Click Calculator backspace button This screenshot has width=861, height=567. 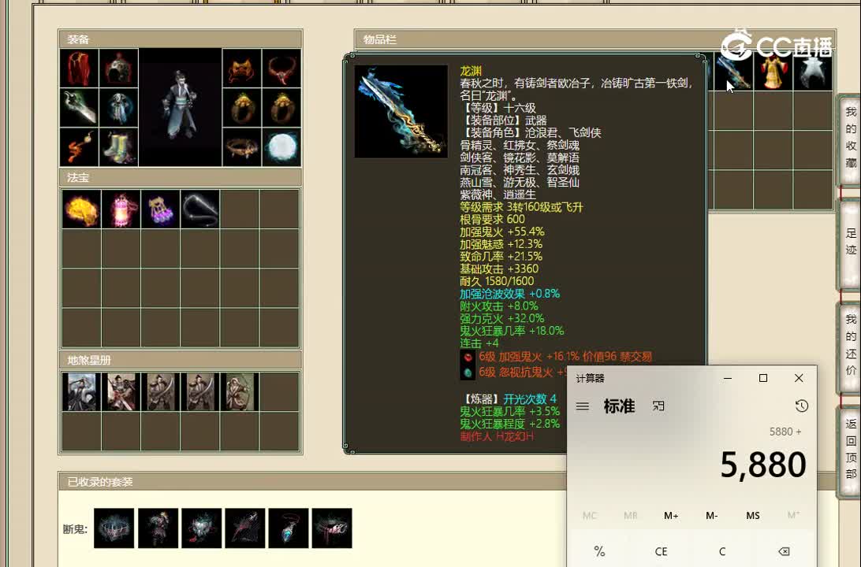tap(784, 551)
